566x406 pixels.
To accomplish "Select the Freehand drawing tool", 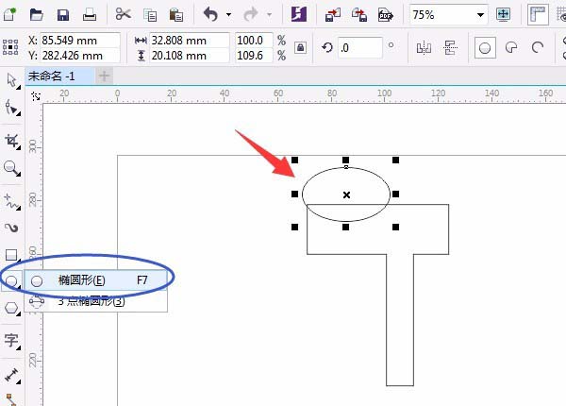I will click(12, 201).
